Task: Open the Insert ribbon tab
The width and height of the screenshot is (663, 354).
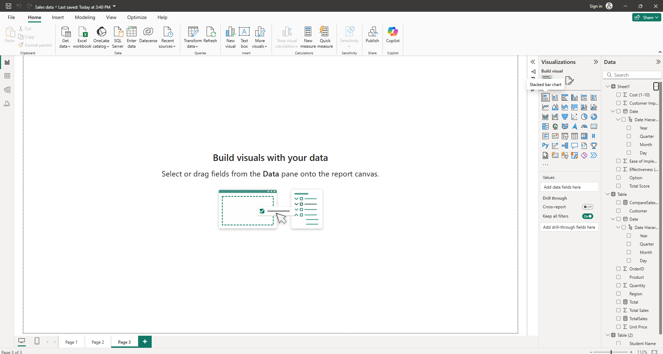Action: 58,17
